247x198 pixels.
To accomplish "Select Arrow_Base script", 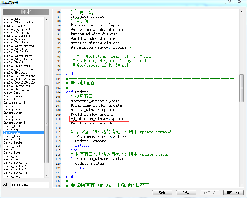I will click(12, 92).
